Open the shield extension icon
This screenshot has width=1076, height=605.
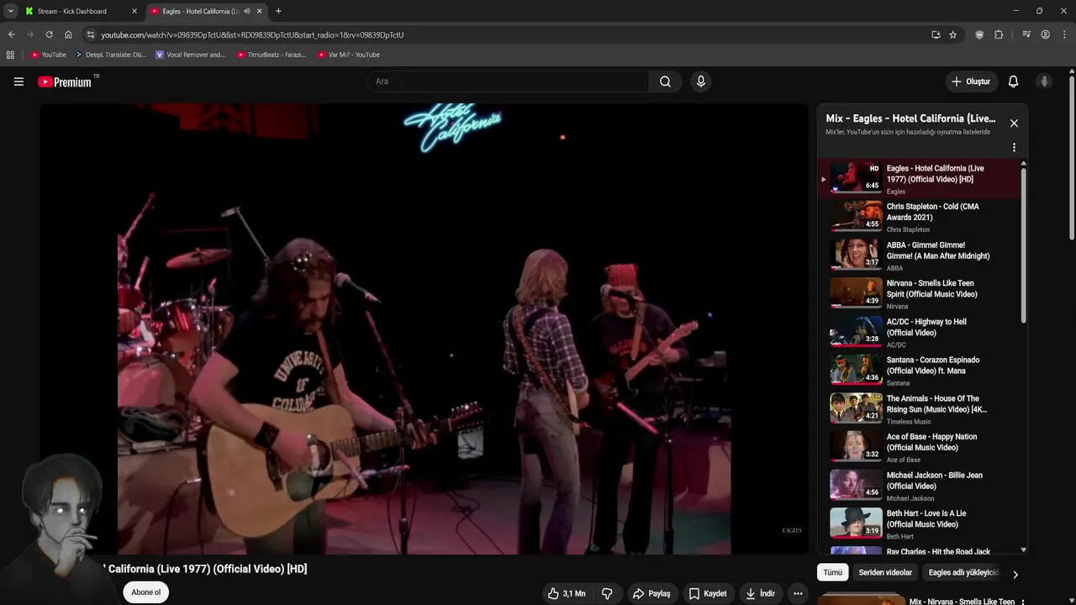coord(979,34)
